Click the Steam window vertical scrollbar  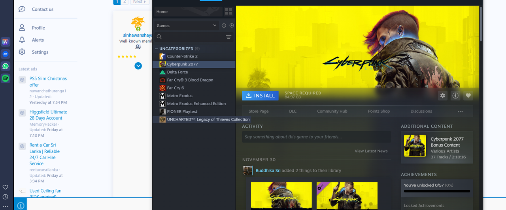pos(481,24)
